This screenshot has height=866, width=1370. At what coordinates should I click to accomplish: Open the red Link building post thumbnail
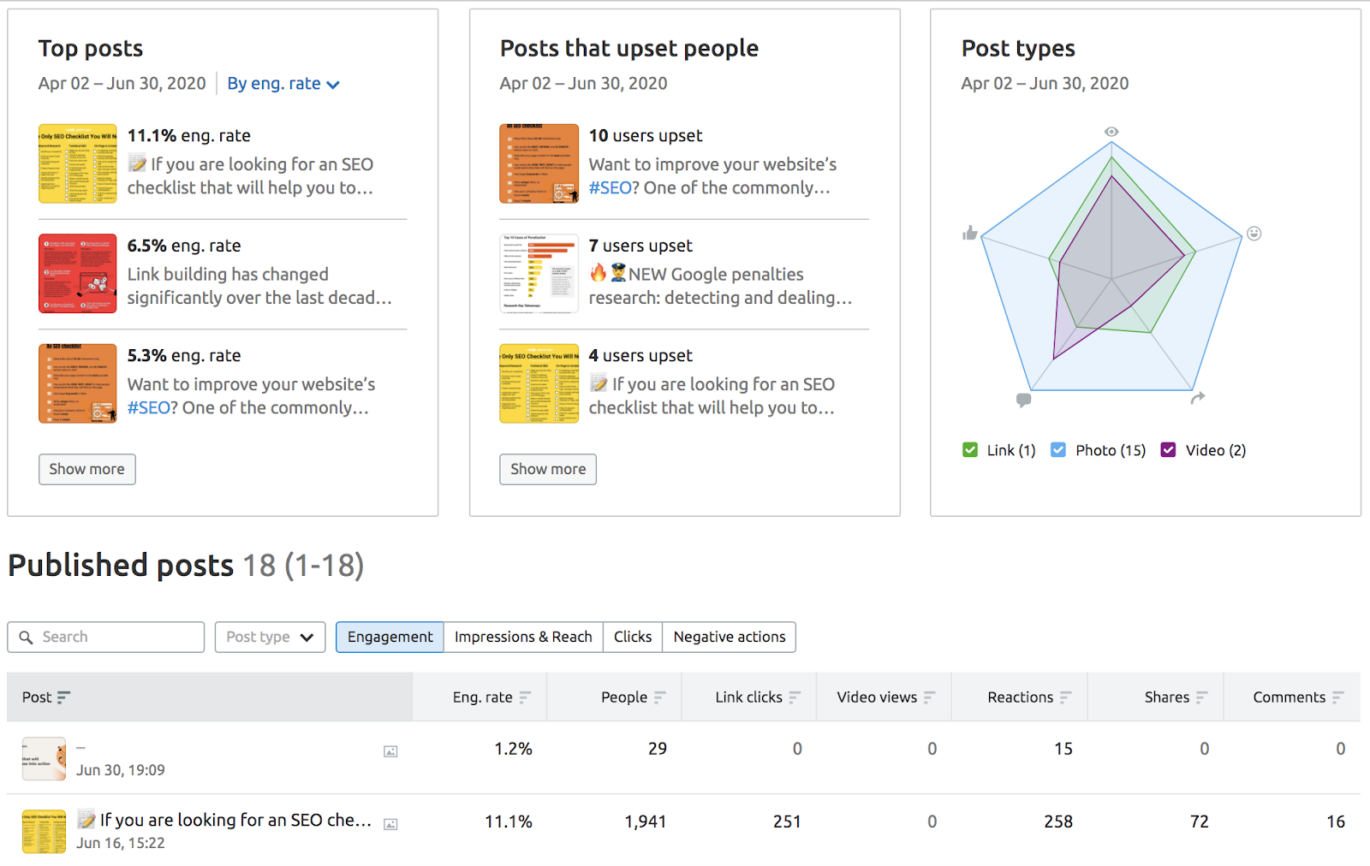pos(78,274)
